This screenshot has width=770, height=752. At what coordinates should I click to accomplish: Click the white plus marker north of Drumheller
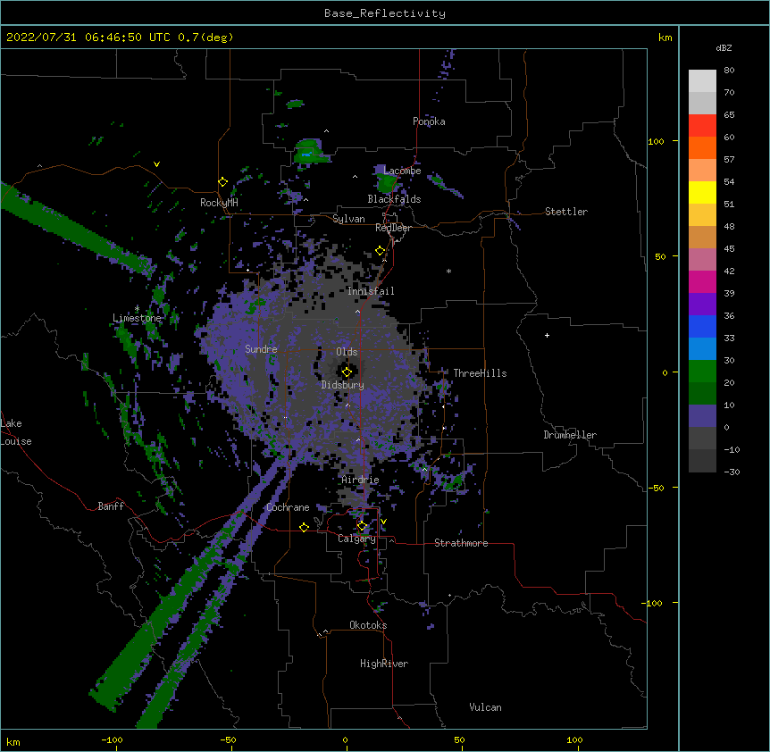pos(547,335)
